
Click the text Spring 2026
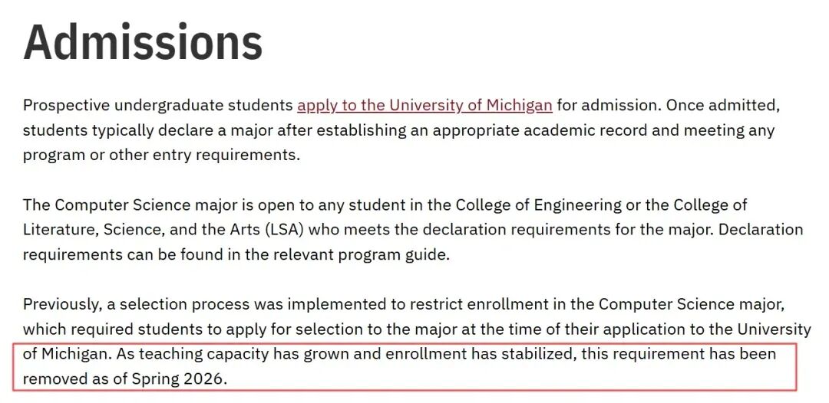(x=179, y=379)
